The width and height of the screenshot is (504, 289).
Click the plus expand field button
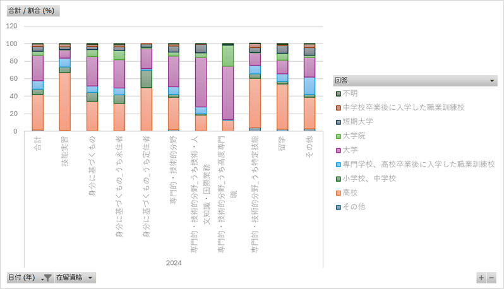click(482, 278)
